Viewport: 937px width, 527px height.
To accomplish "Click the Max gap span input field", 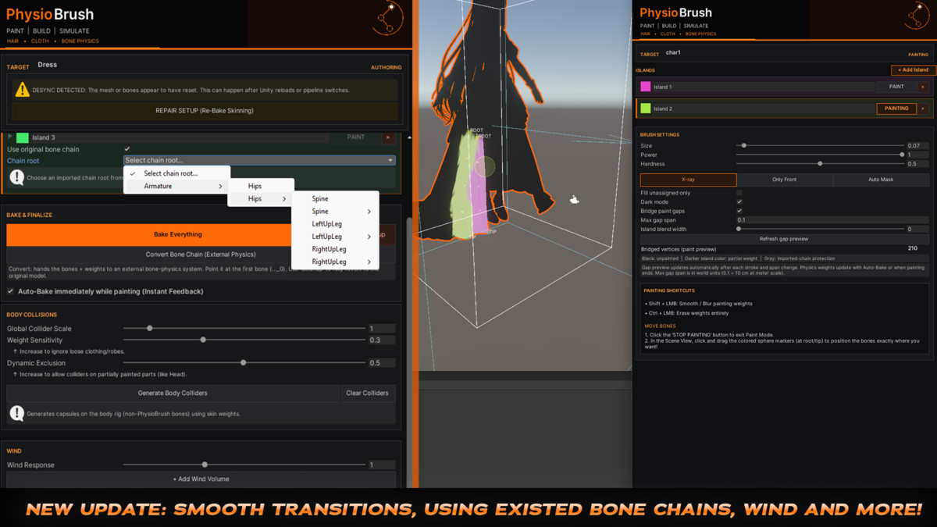I will [833, 220].
